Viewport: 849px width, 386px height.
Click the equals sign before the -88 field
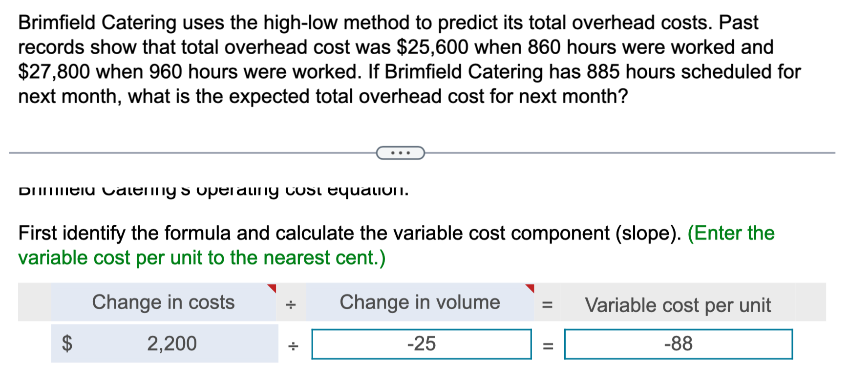[547, 346]
